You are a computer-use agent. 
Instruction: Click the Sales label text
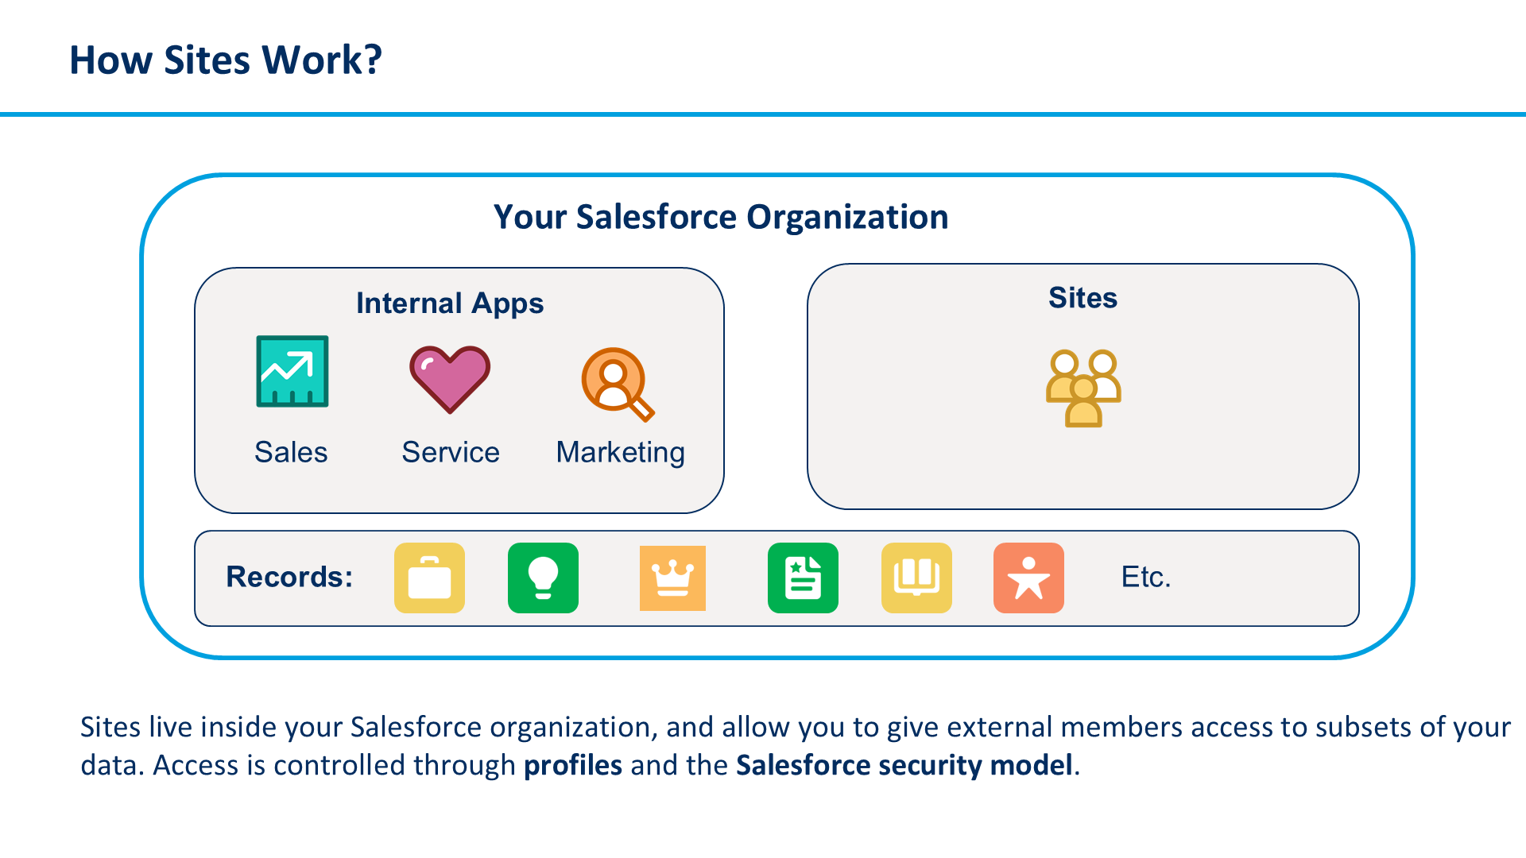(291, 452)
